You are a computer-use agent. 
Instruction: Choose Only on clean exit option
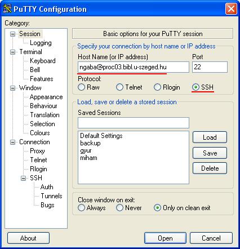point(157,208)
